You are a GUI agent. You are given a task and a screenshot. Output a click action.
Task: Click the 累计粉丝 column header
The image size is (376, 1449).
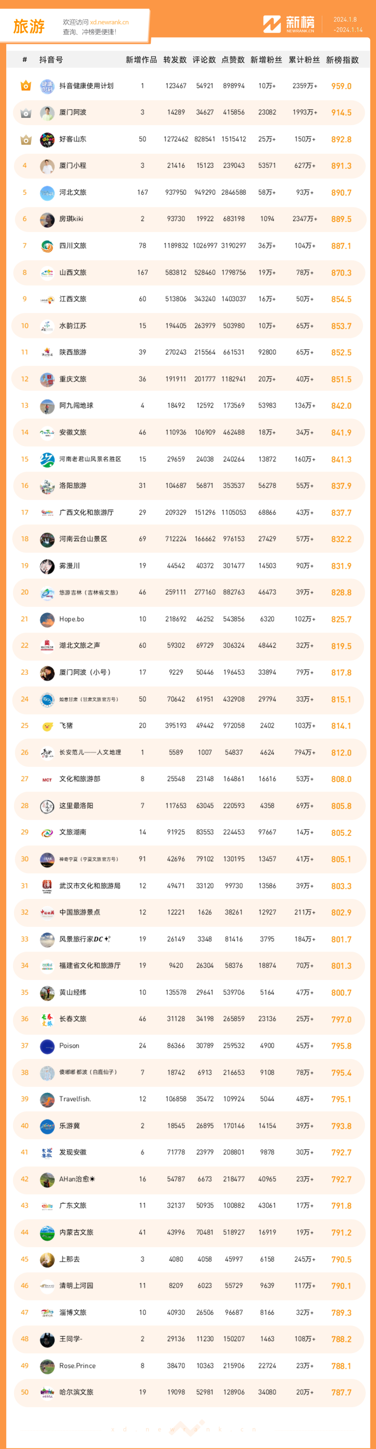304,60
